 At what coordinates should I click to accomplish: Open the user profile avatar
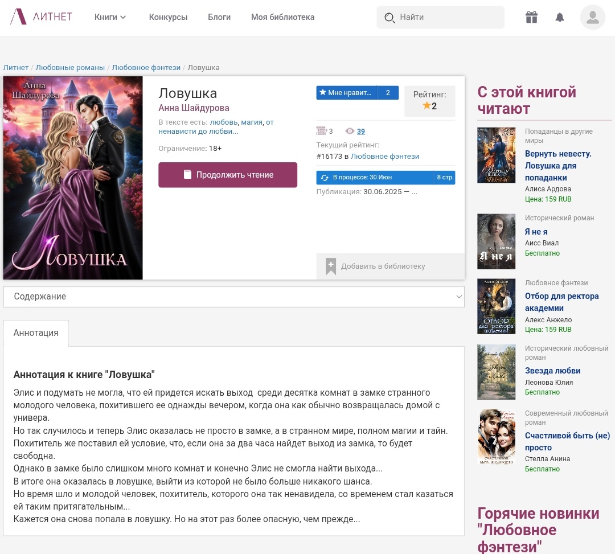593,17
